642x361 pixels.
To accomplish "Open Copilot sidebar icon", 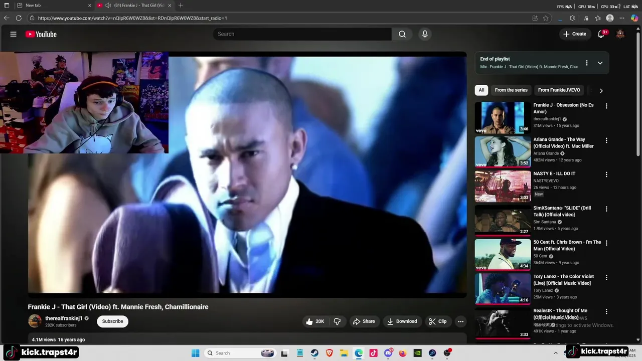I will tap(634, 18).
